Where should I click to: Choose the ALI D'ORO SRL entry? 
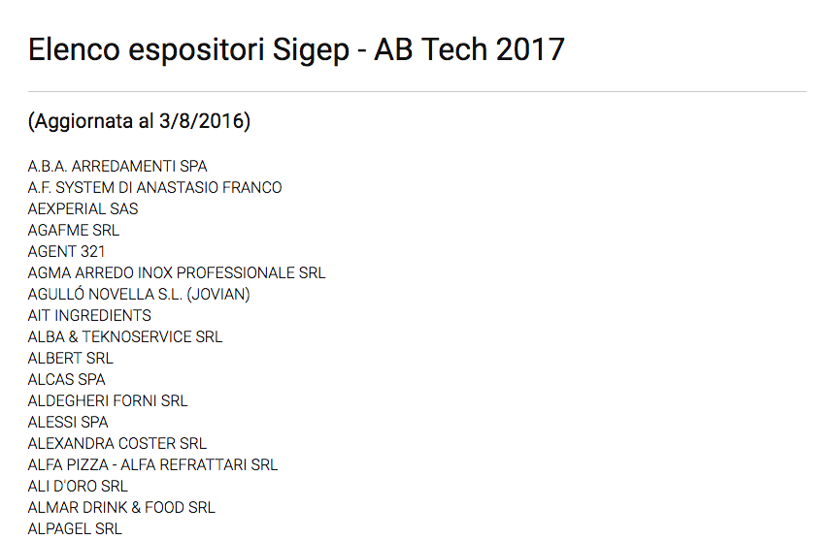[79, 486]
